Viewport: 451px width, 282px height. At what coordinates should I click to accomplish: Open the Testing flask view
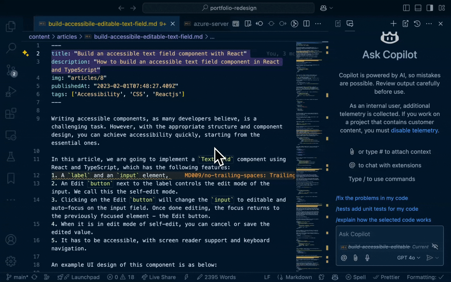point(11,157)
